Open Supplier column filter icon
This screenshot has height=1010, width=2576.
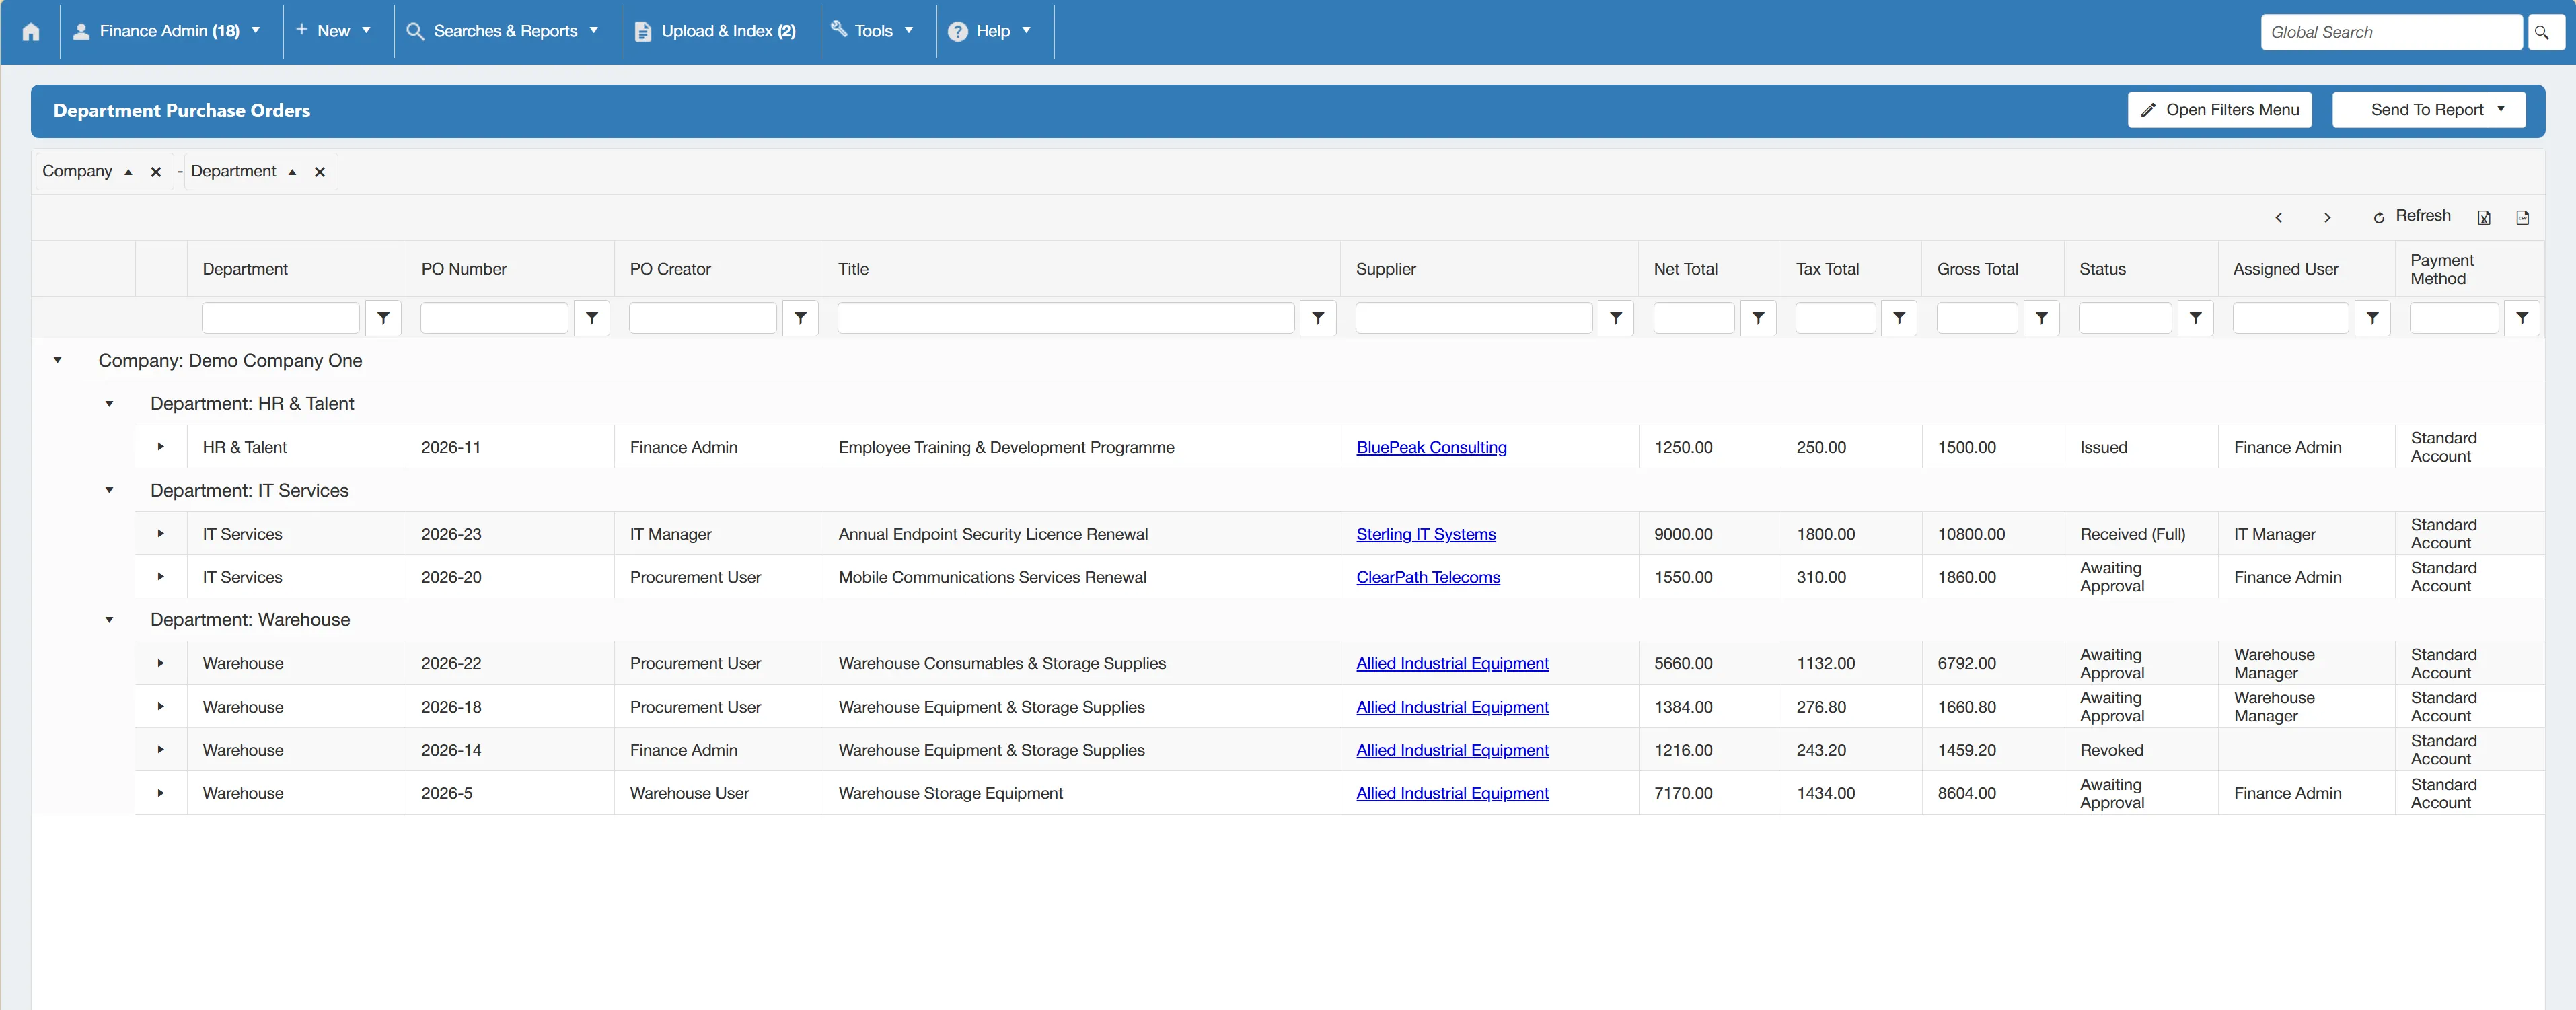click(x=1616, y=318)
